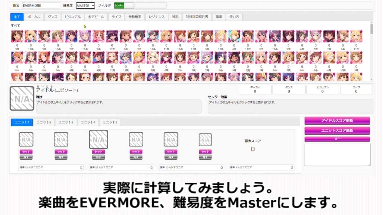
Task: Switch to the ユニット5 tab
Action: 110,122
